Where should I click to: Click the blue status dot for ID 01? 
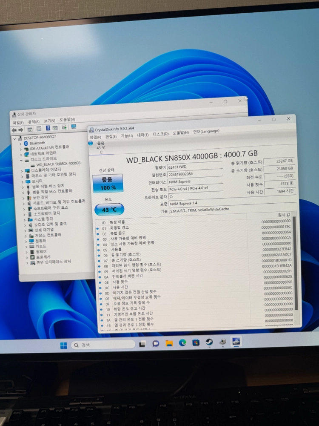coord(97,228)
